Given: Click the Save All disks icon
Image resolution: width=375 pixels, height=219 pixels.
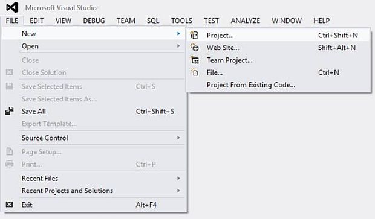Looking at the screenshot, I should click(x=9, y=111).
